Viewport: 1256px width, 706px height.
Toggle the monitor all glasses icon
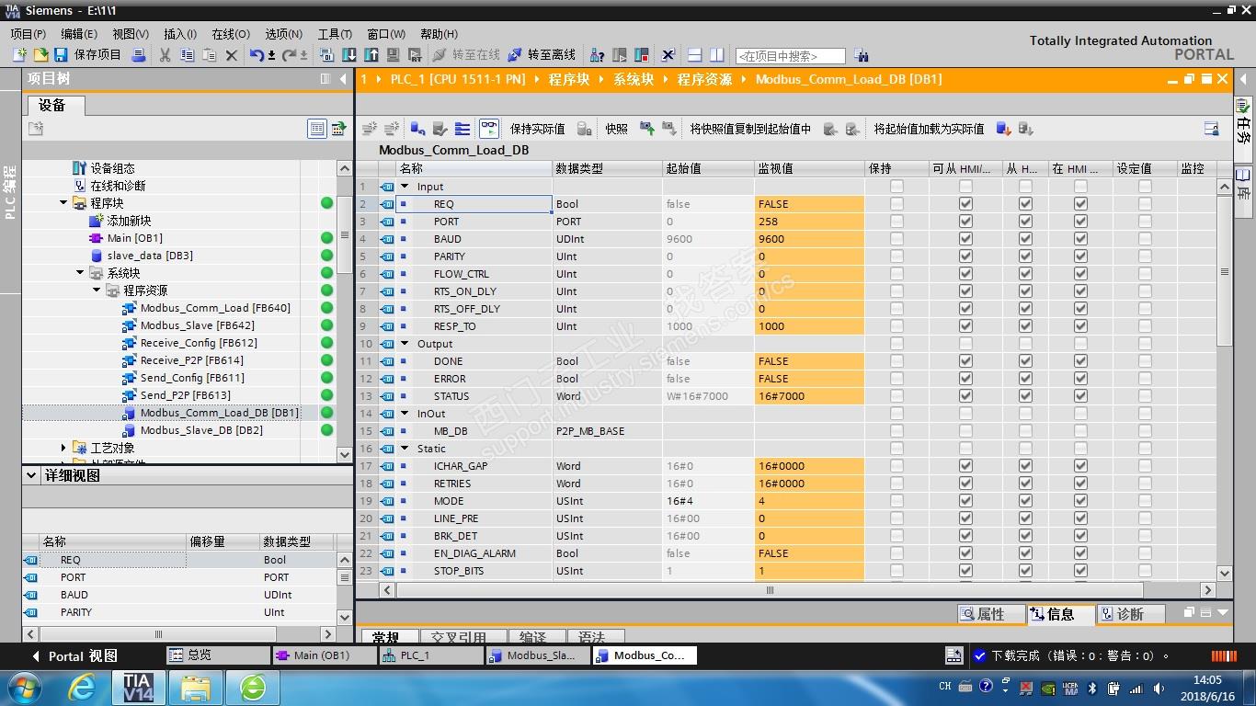point(490,129)
